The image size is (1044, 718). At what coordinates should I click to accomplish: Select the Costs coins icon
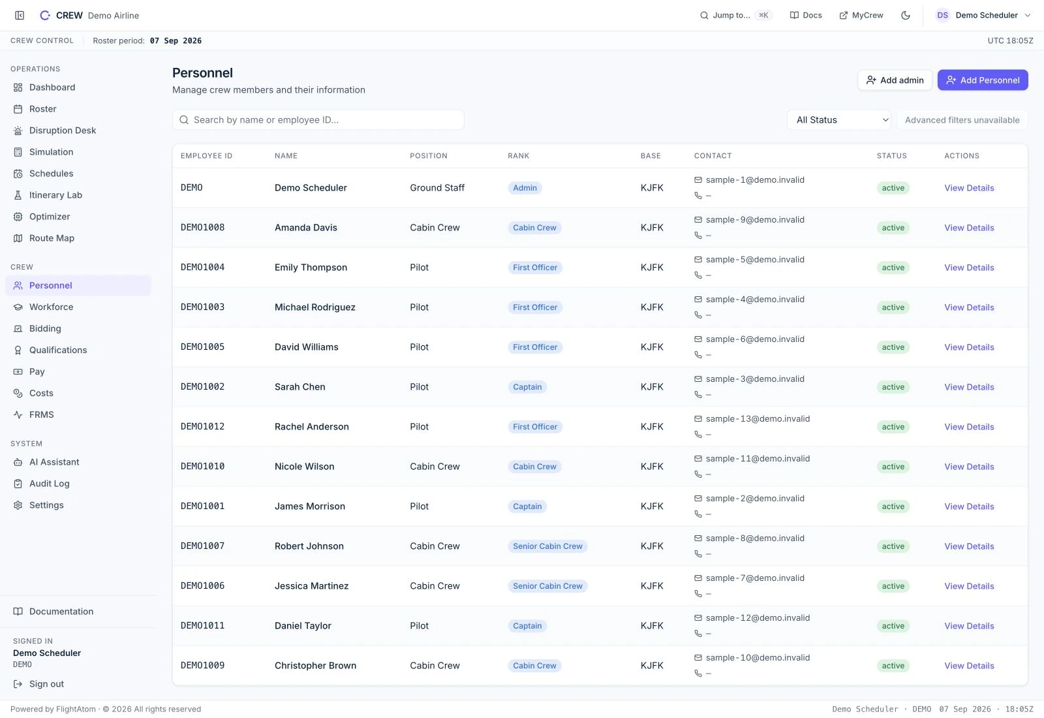[x=18, y=393]
